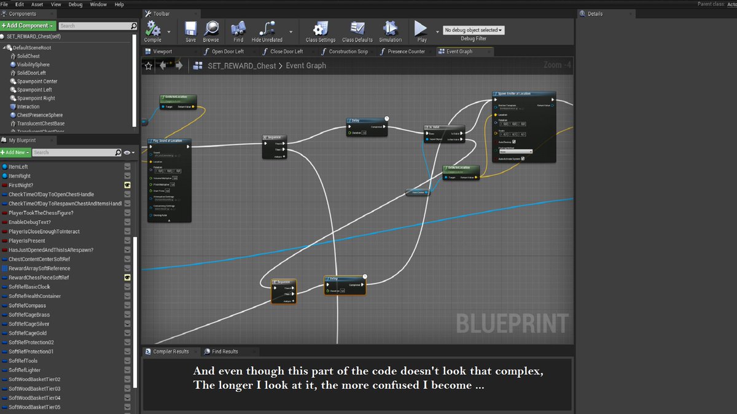Toggle visibility for EnableDebugText? variable
Viewport: 737px width, 414px height.
point(127,222)
